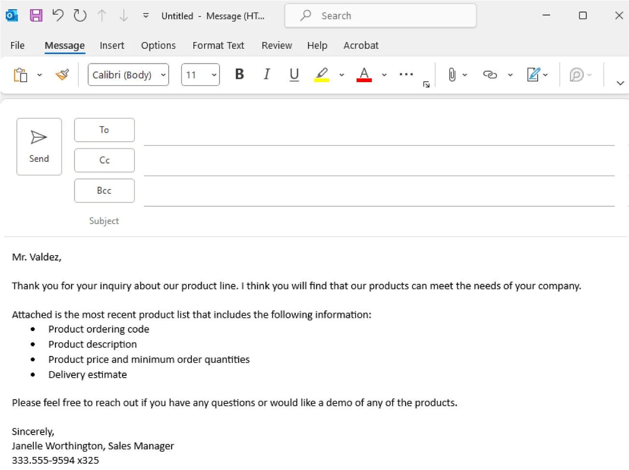Apply bold formatting
The width and height of the screenshot is (629, 470).
239,74
